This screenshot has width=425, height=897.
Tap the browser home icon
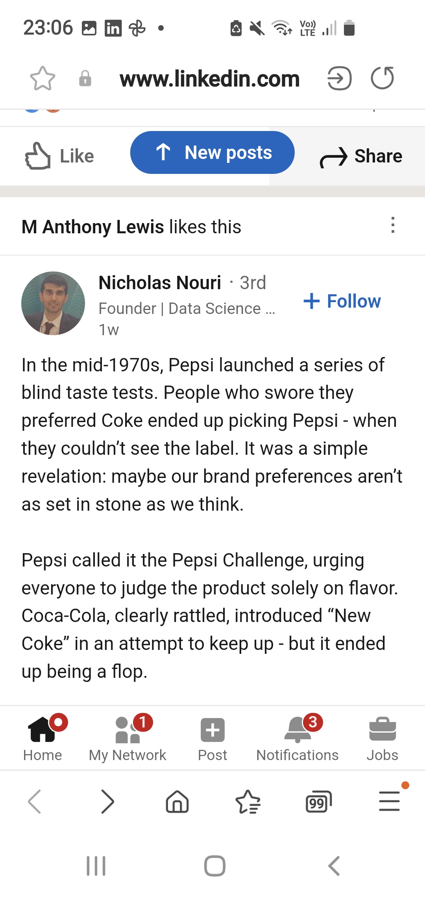(177, 802)
